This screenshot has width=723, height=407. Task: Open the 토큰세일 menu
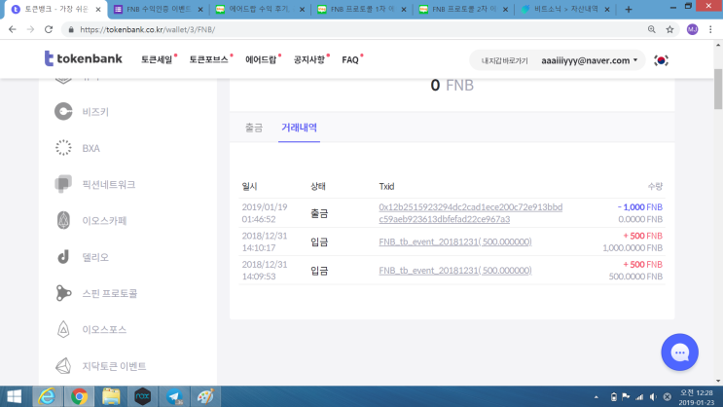pyautogui.click(x=157, y=59)
